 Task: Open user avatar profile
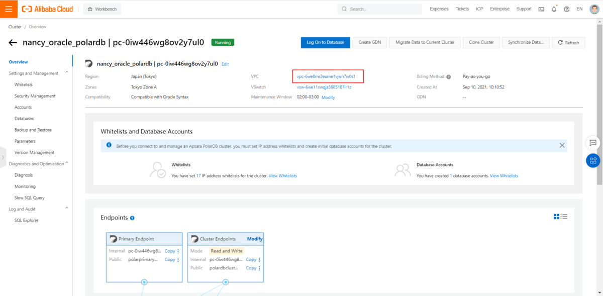point(594,9)
